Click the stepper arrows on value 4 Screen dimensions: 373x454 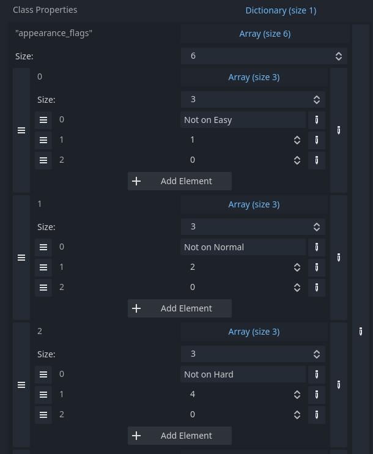click(x=297, y=395)
